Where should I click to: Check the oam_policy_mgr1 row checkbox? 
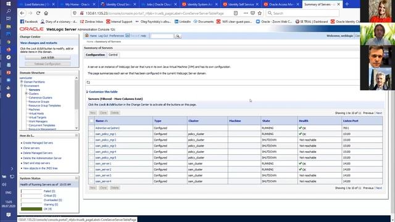tap(91, 134)
